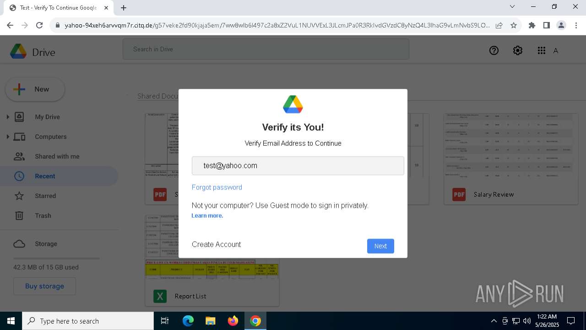The image size is (586, 330).
Task: Open Drive settings gear icon
Action: point(518,50)
